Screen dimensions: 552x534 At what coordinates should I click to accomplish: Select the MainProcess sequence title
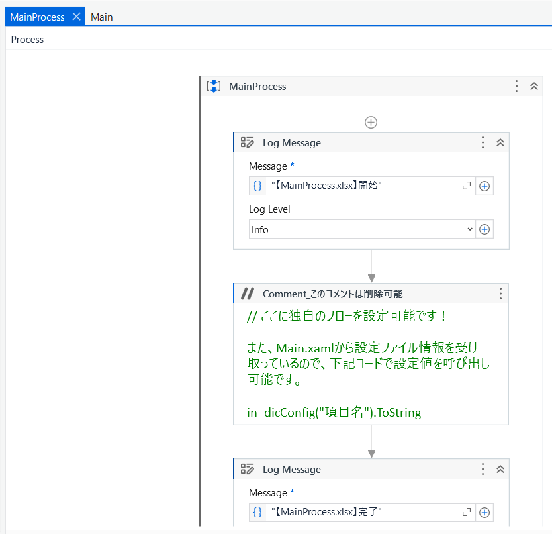pos(257,86)
